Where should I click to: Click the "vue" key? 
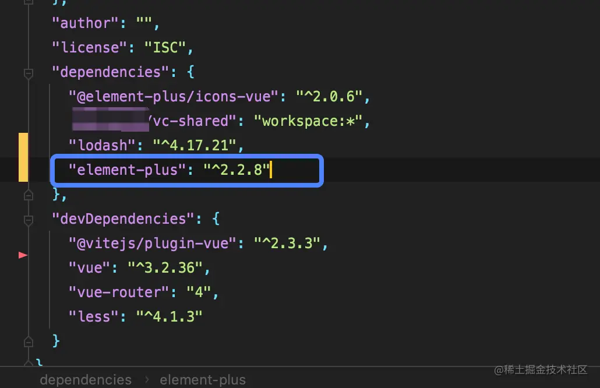[x=90, y=268]
